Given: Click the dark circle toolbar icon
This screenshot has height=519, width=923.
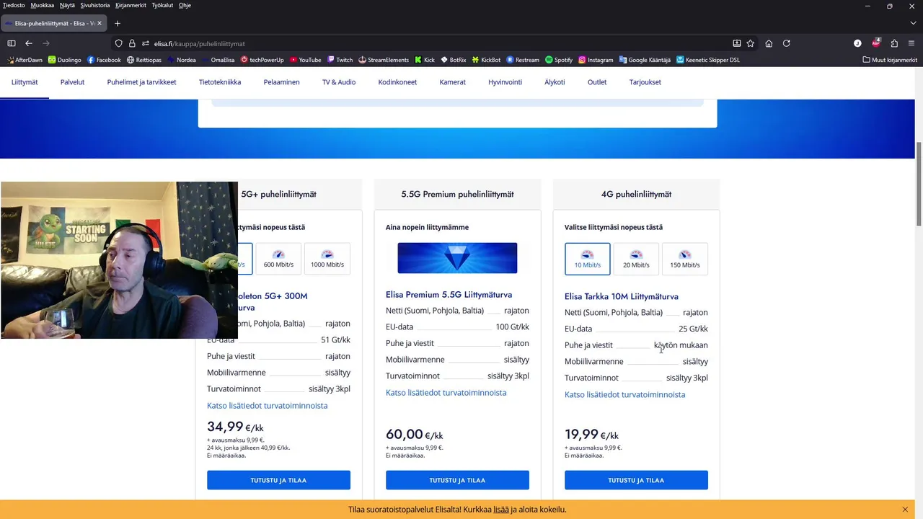Looking at the screenshot, I should [x=857, y=43].
